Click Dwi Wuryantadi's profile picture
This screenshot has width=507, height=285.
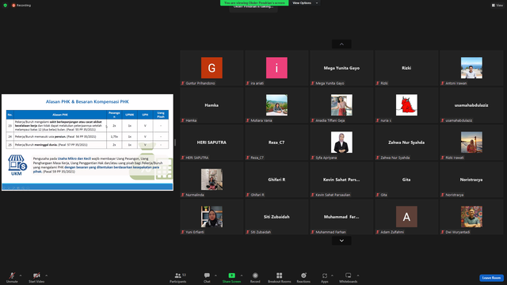[471, 216]
